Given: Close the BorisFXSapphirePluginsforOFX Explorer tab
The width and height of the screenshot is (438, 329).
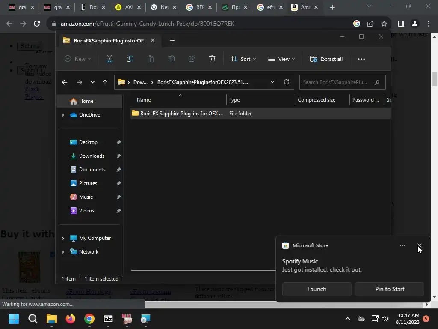Looking at the screenshot, I should coord(153,40).
